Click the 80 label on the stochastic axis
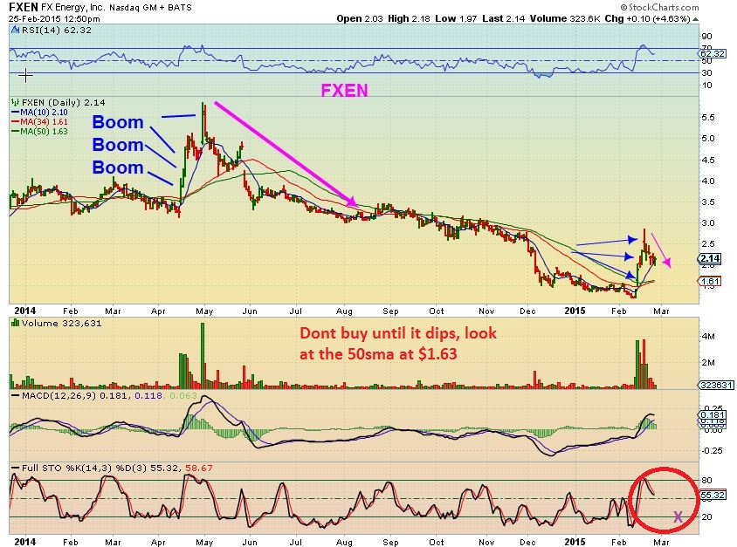The height and width of the screenshot is (547, 737). click(x=706, y=481)
